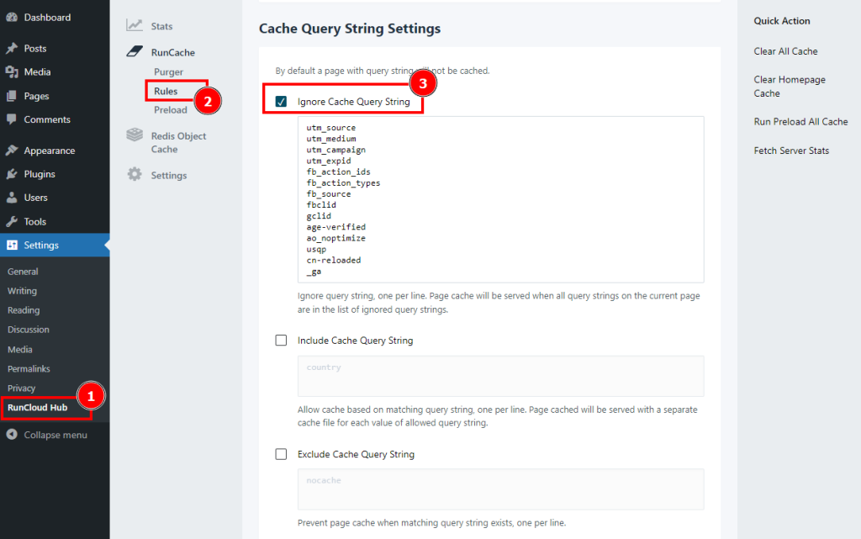The image size is (861, 539).
Task: Click the Run Preload All Cache link
Action: tap(800, 122)
